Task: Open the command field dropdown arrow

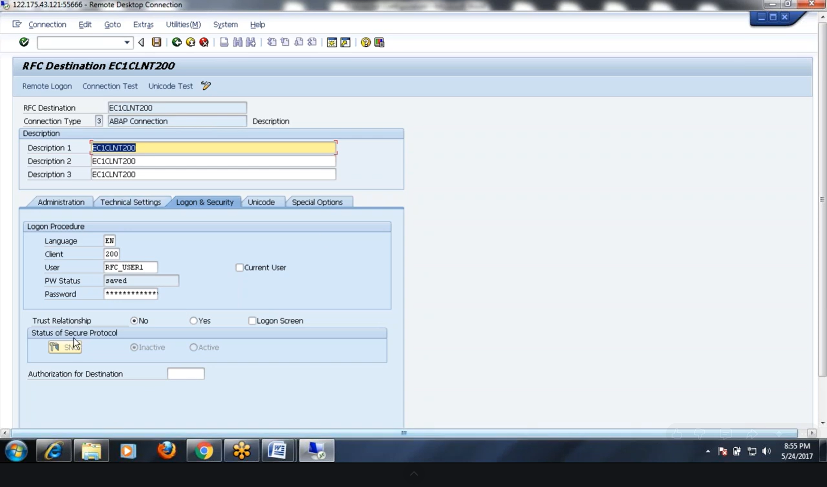Action: pos(127,42)
